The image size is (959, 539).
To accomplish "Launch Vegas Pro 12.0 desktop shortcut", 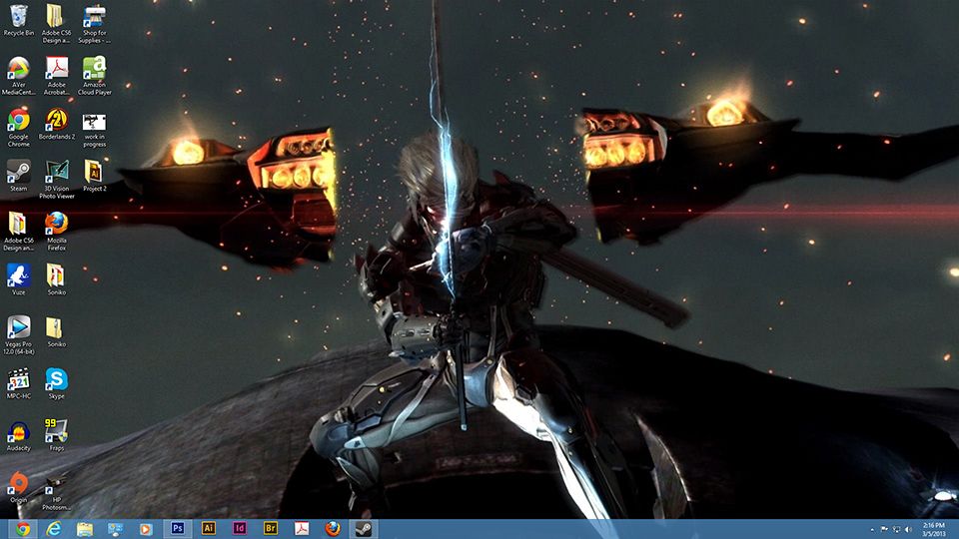I will pyautogui.click(x=18, y=335).
